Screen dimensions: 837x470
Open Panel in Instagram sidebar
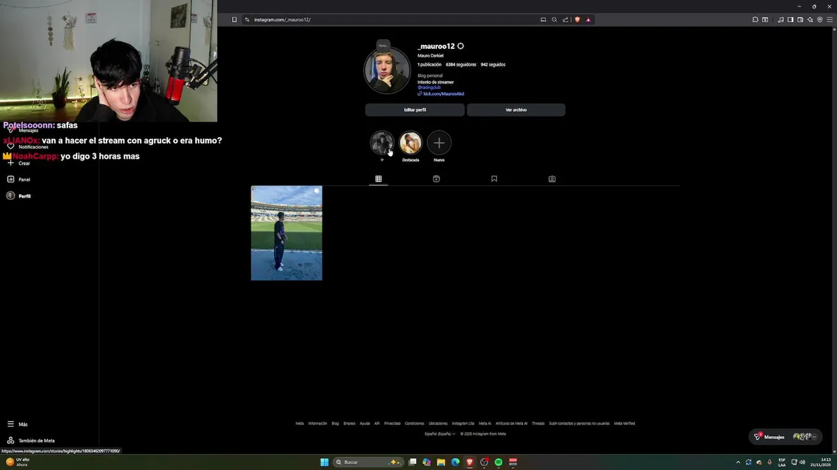tap(18, 180)
